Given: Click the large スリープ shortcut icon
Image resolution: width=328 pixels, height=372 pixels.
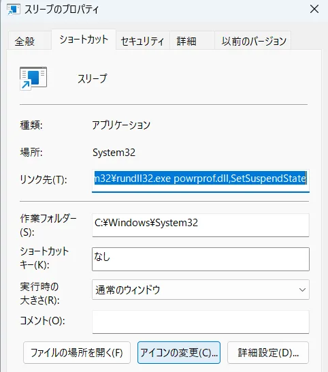Looking at the screenshot, I should pos(33,78).
